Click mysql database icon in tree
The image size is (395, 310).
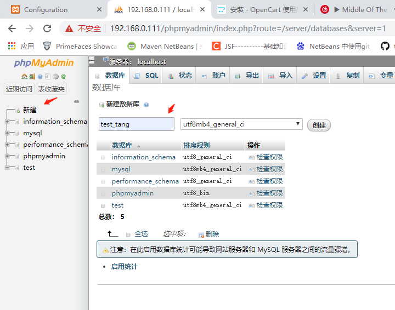[17, 133]
